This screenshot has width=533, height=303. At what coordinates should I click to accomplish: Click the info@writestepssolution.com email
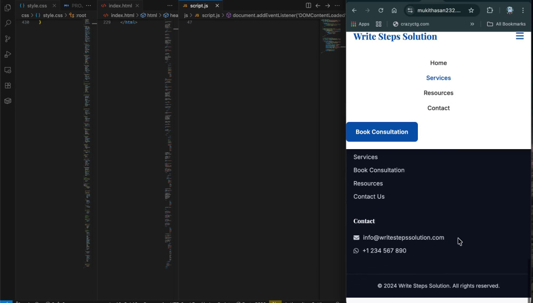[x=403, y=238]
